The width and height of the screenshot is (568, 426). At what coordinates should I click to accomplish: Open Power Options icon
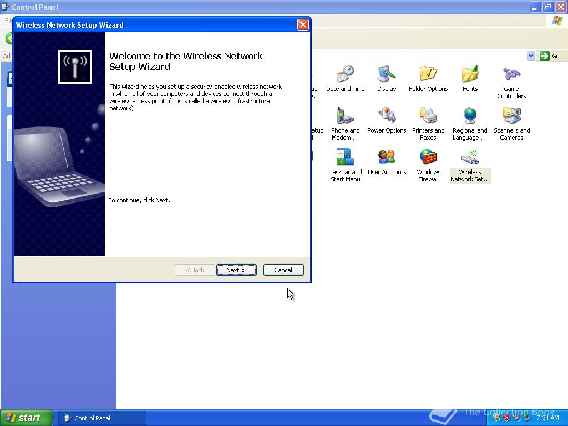[x=387, y=115]
